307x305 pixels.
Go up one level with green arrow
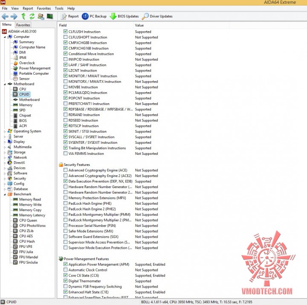pos(23,16)
